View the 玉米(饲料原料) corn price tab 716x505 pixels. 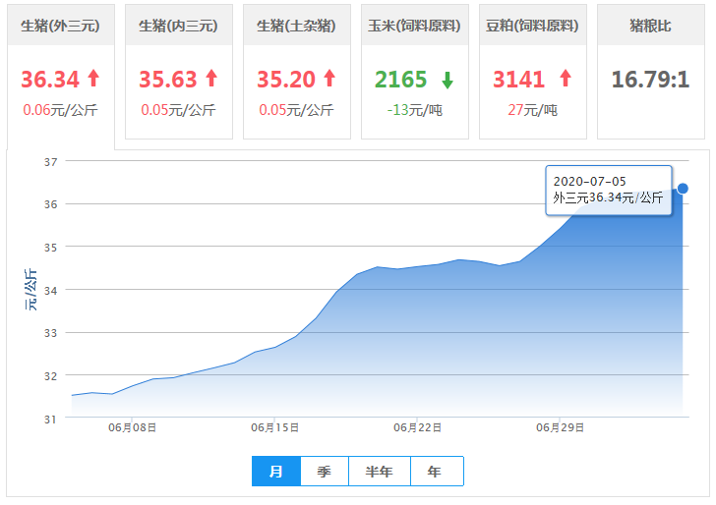(414, 26)
